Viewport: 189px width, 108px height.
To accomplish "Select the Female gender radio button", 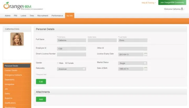I will click(66, 63).
